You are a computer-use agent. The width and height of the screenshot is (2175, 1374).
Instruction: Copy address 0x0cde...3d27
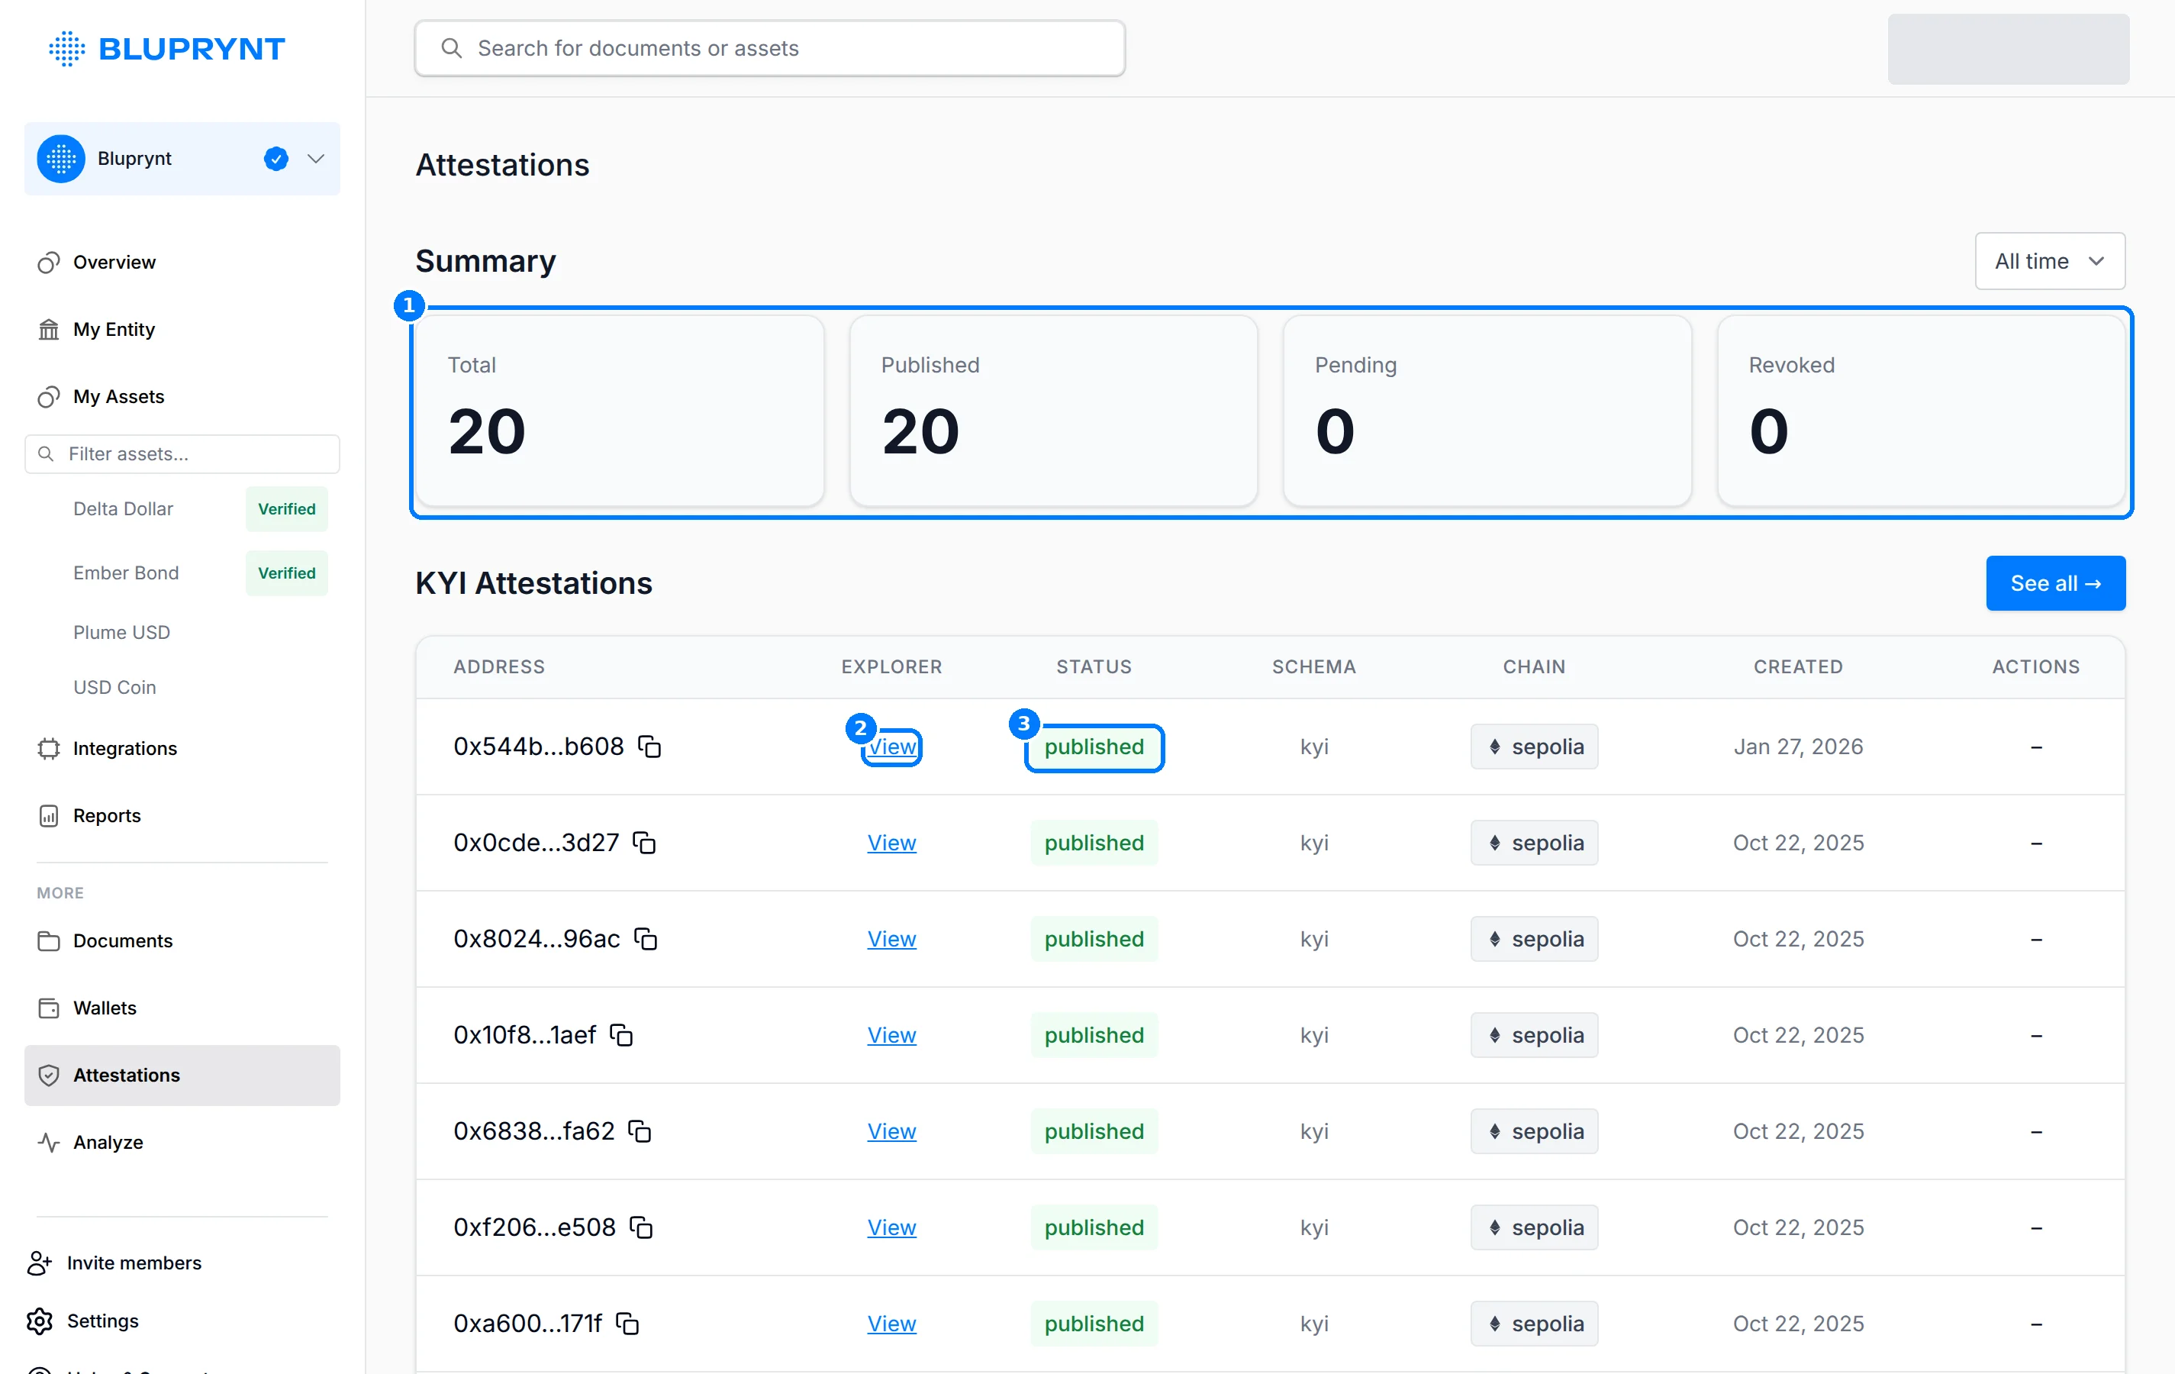[x=644, y=843]
